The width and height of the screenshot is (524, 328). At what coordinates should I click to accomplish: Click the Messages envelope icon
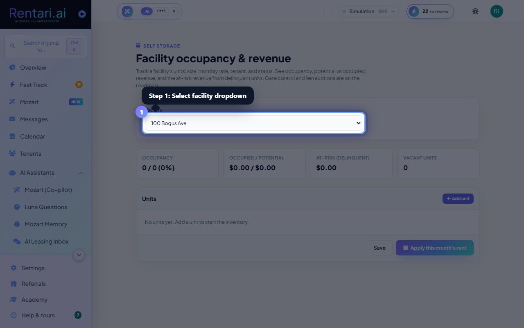click(12, 119)
